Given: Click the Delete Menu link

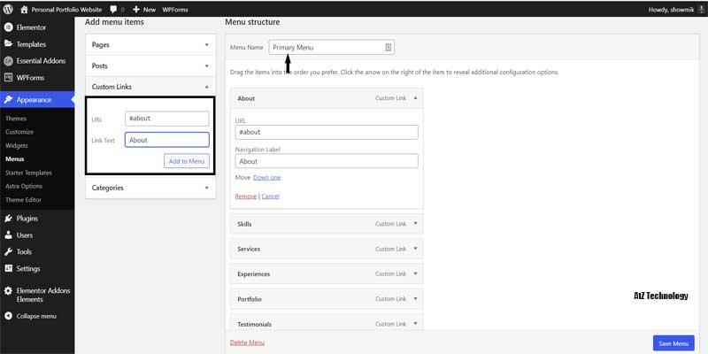Looking at the screenshot, I should point(248,342).
